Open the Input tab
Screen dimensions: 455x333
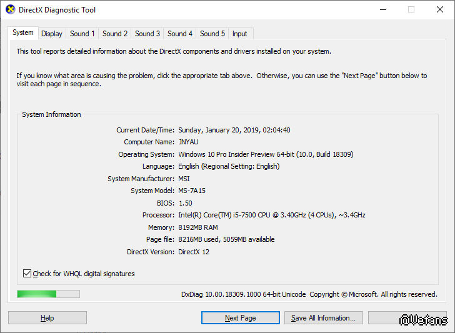240,34
